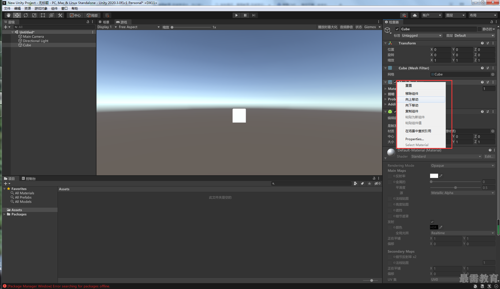
Task: Save search as favorite star
Action: point(370,184)
